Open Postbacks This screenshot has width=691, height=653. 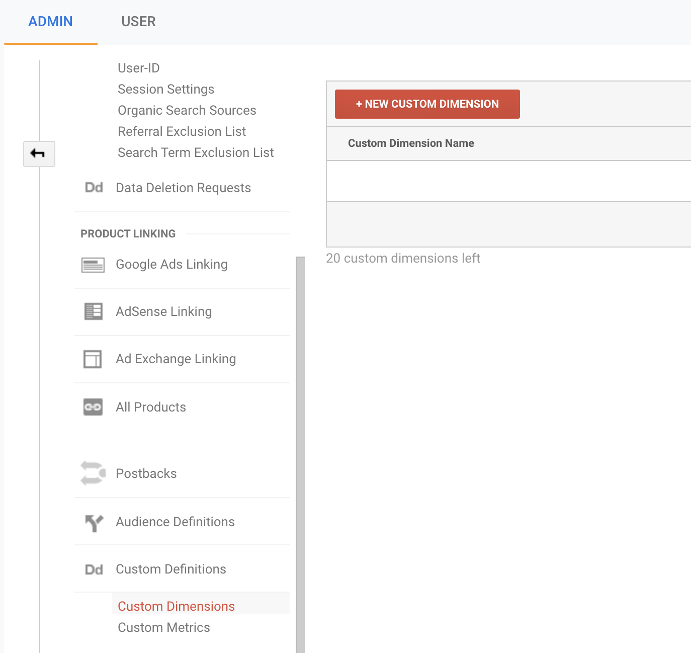coord(146,473)
